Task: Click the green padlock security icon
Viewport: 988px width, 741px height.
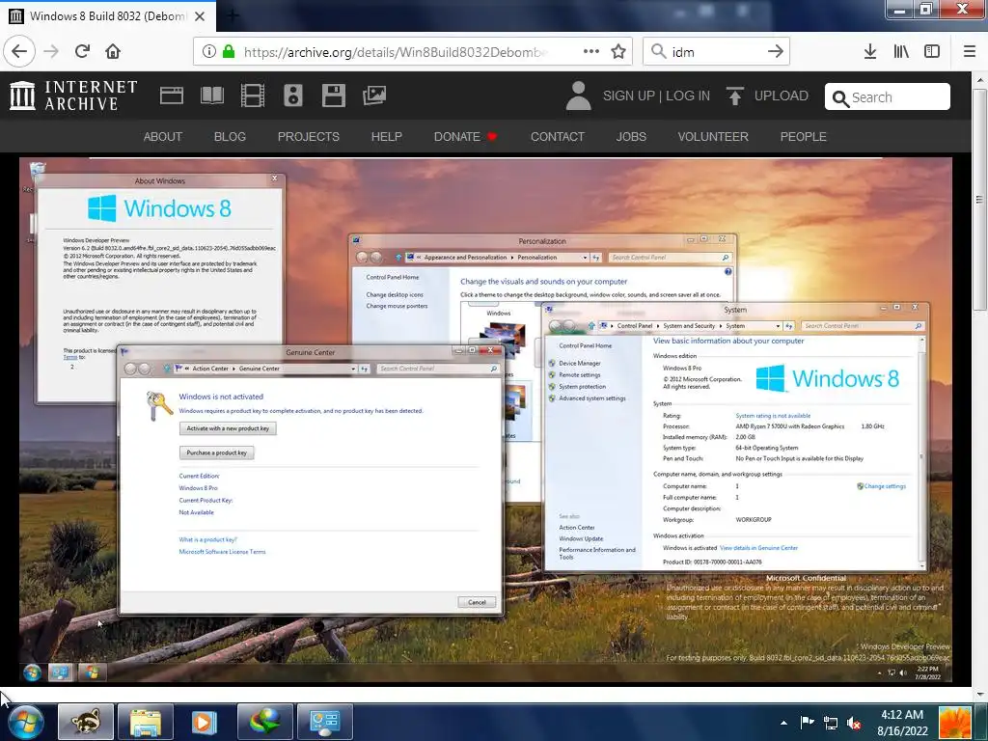Action: [229, 52]
